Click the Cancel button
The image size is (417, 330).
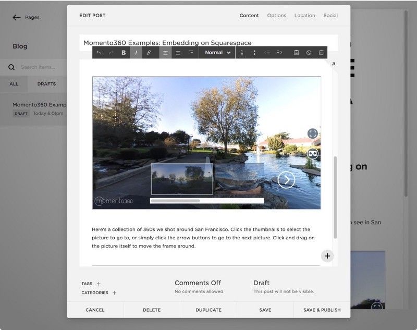pyautogui.click(x=95, y=310)
